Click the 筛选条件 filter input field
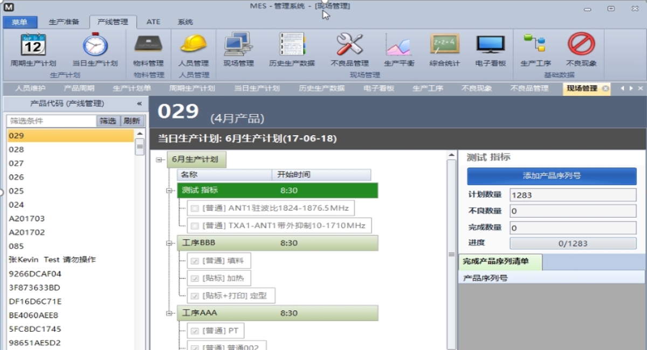Screen dimensions: 647x350 tap(51, 121)
